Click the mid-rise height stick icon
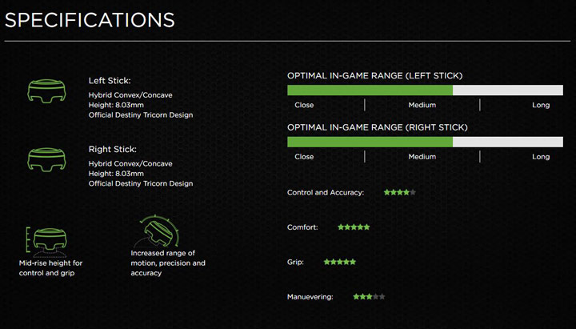576x329 pixels. coord(50,239)
